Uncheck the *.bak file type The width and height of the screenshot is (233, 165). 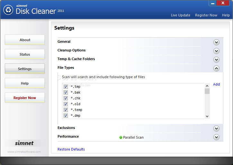[x=66, y=92]
